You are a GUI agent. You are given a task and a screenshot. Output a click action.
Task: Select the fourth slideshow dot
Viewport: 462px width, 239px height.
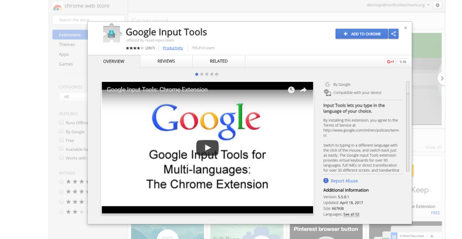211,74
